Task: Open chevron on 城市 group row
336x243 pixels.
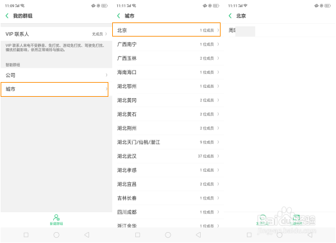Action: tap(106, 89)
